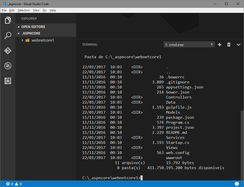Click README.md in terminal listing
This screenshot has width=244, height=187.
[176, 132]
